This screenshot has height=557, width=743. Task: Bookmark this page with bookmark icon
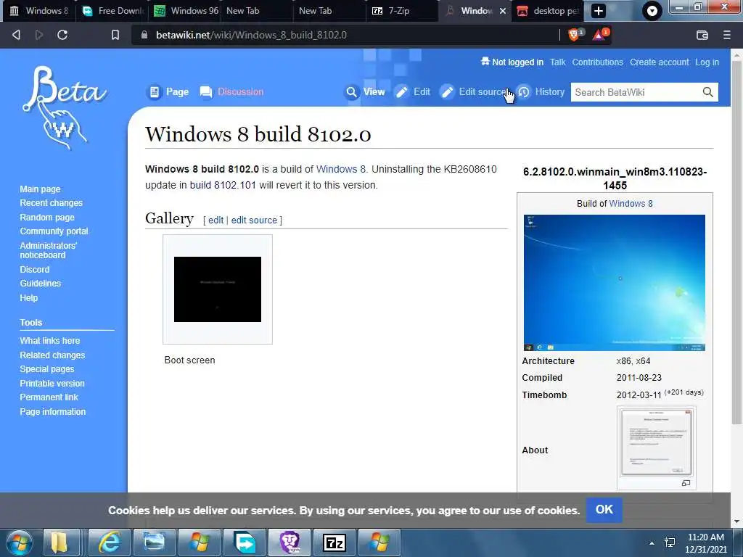[115, 35]
